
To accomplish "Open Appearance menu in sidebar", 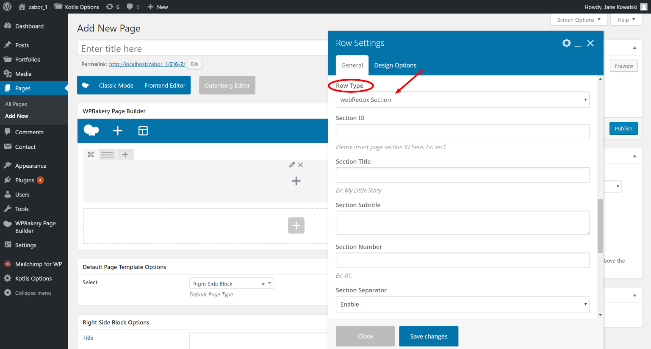I will point(30,166).
